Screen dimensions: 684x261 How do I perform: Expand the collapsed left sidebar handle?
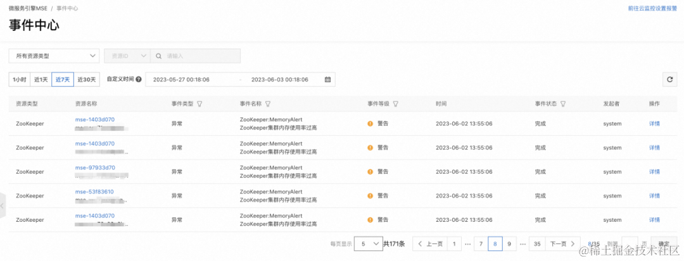pyautogui.click(x=2, y=205)
